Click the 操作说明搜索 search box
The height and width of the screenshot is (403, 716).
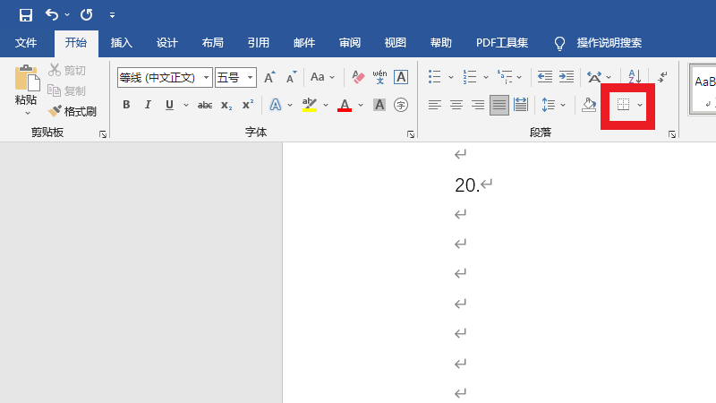[609, 42]
